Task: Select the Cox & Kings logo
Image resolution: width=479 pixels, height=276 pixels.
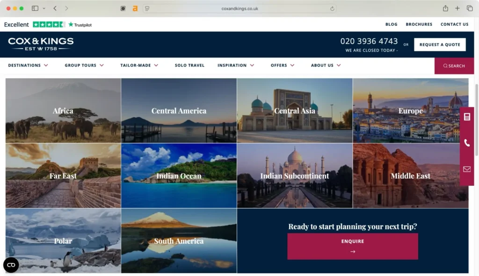Action: click(x=40, y=43)
